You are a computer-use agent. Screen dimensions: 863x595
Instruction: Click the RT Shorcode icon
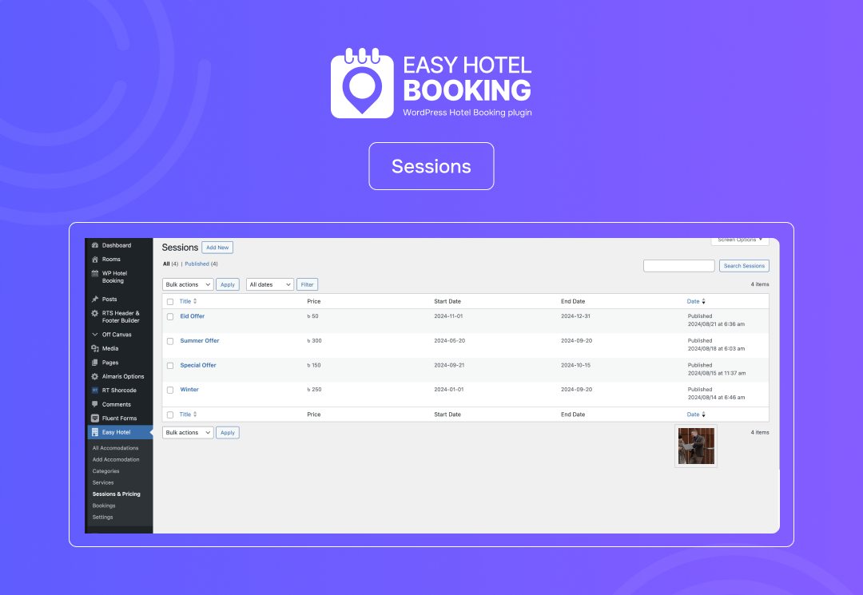[x=94, y=391]
